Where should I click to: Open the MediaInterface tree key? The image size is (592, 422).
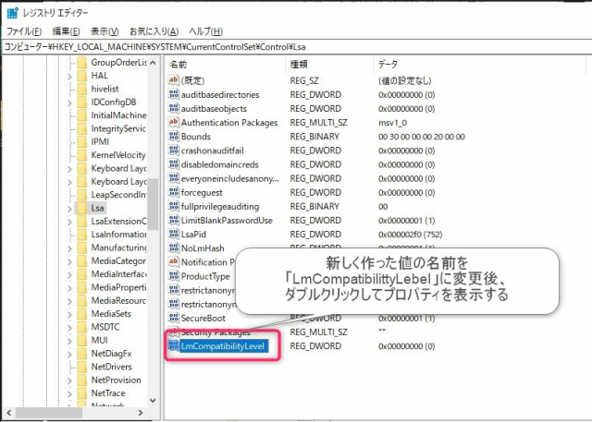click(x=118, y=274)
